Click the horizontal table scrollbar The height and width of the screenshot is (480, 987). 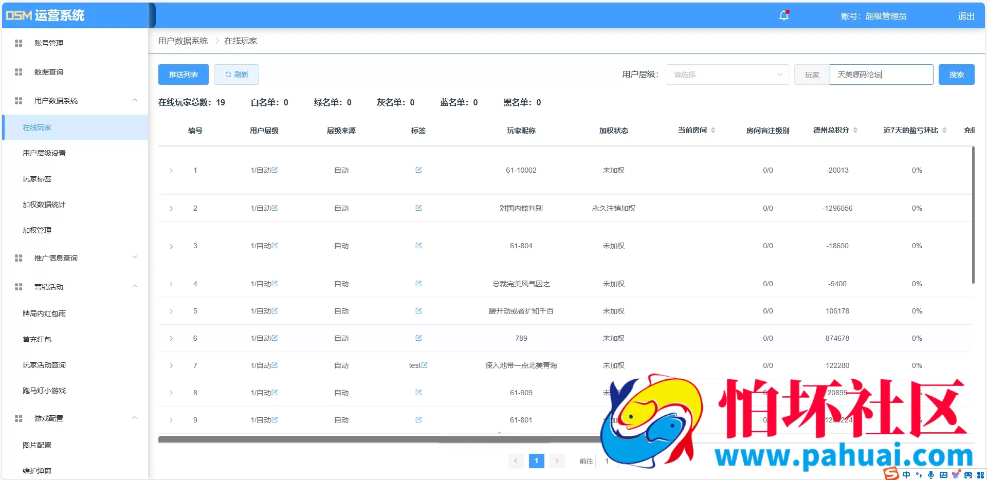380,439
